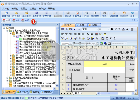Select 表06 工程项目施工质量评定表 item
This screenshot has width=140, height=101.
[31, 53]
